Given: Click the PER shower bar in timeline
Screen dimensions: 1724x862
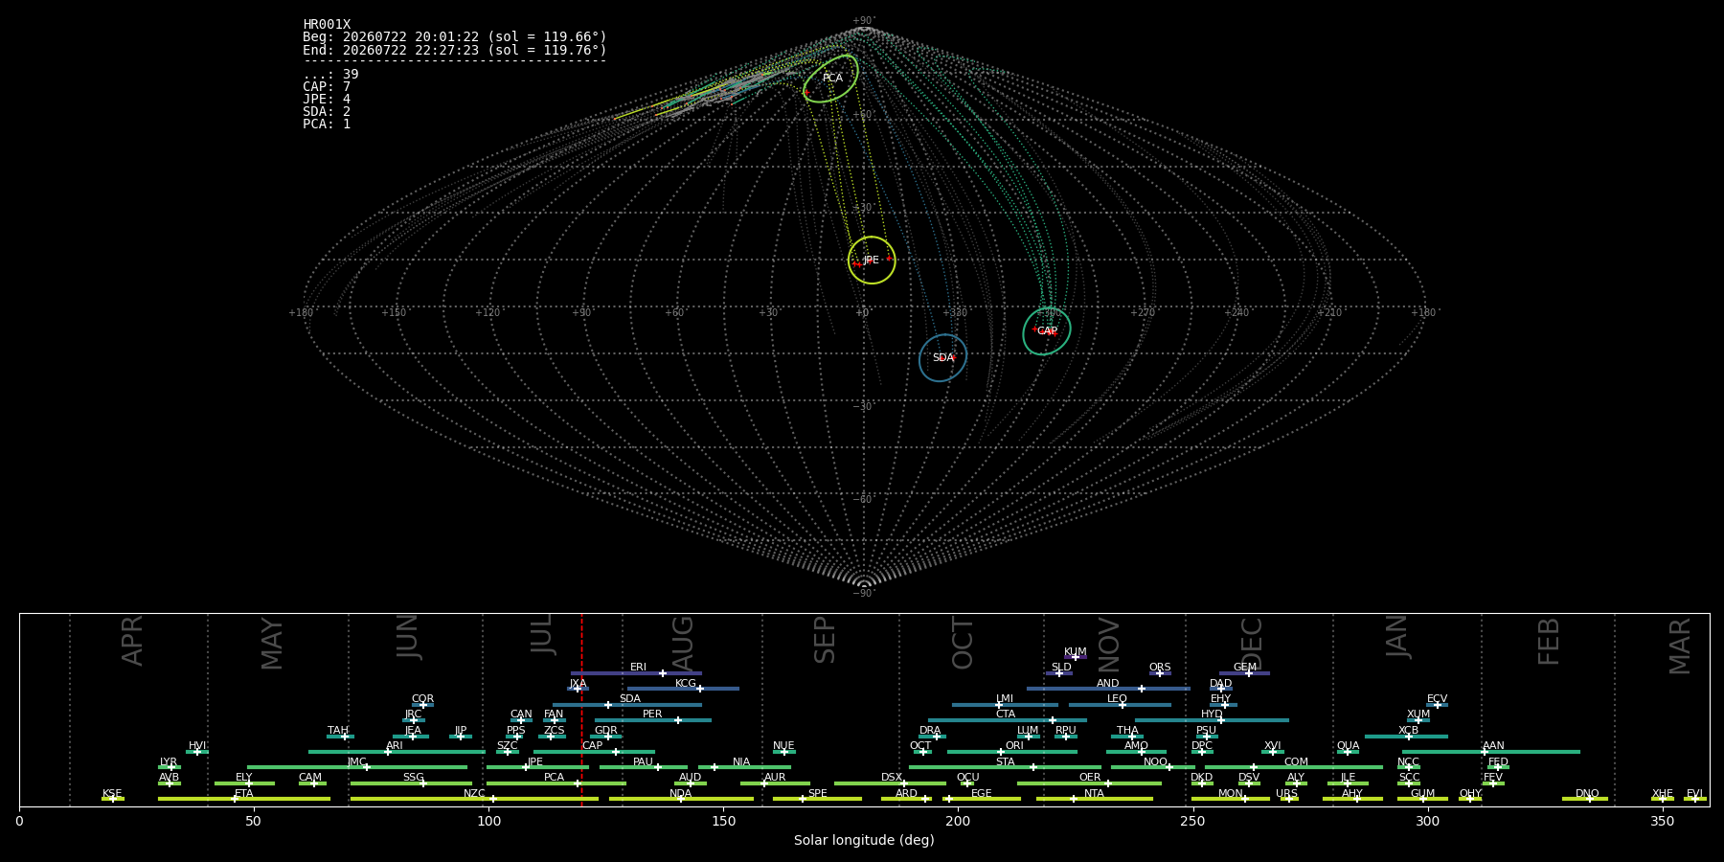Looking at the screenshot, I should [653, 720].
